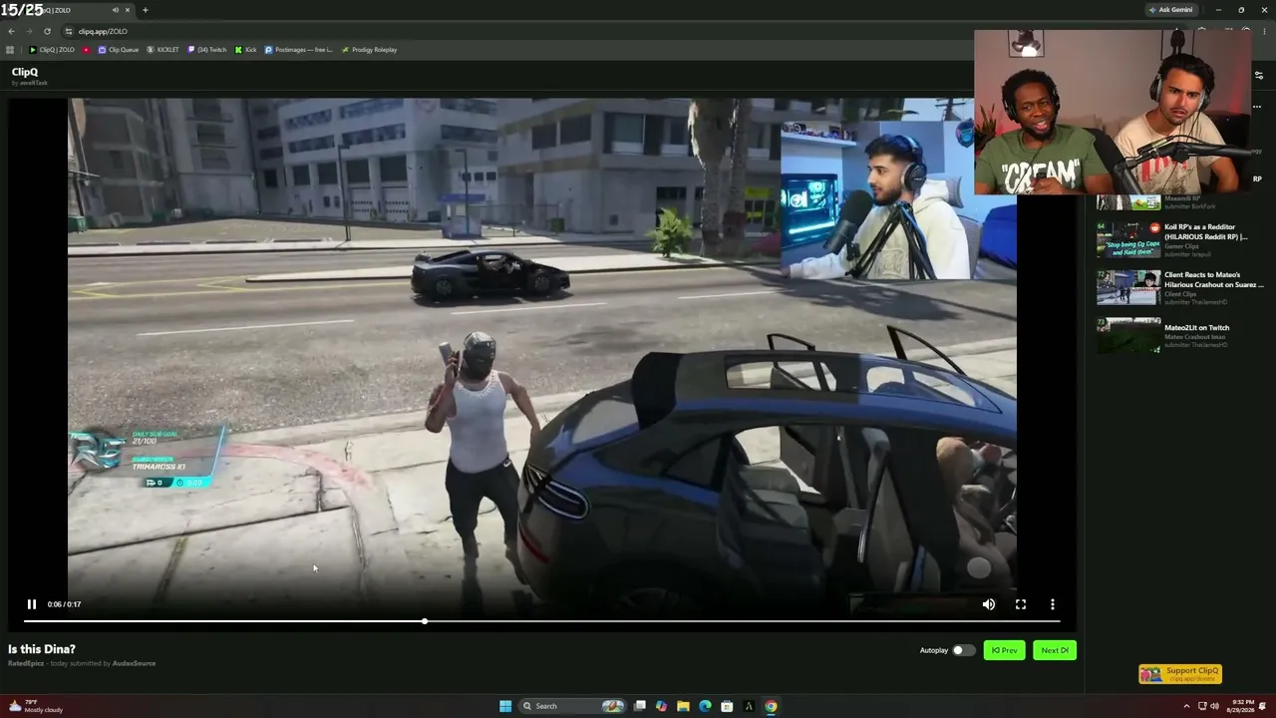Open the ClipQ | ZOLO bookmark
This screenshot has width=1276, height=718.
[52, 50]
